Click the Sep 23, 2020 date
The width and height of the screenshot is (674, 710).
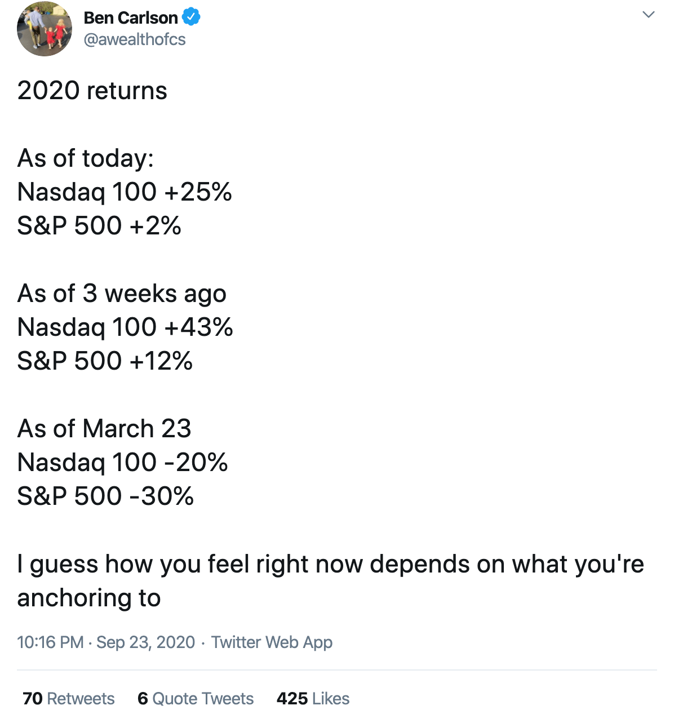click(145, 642)
